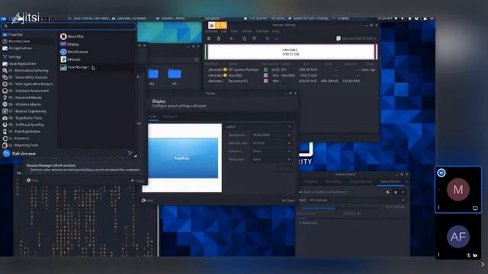Image resolution: width=488 pixels, height=274 pixels.
Task: Select participant M thumbnail in Jitsi
Action: pos(457,190)
